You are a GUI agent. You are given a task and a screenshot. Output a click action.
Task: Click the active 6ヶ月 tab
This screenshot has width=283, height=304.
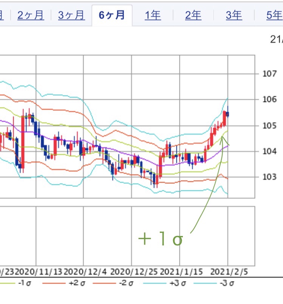(112, 15)
